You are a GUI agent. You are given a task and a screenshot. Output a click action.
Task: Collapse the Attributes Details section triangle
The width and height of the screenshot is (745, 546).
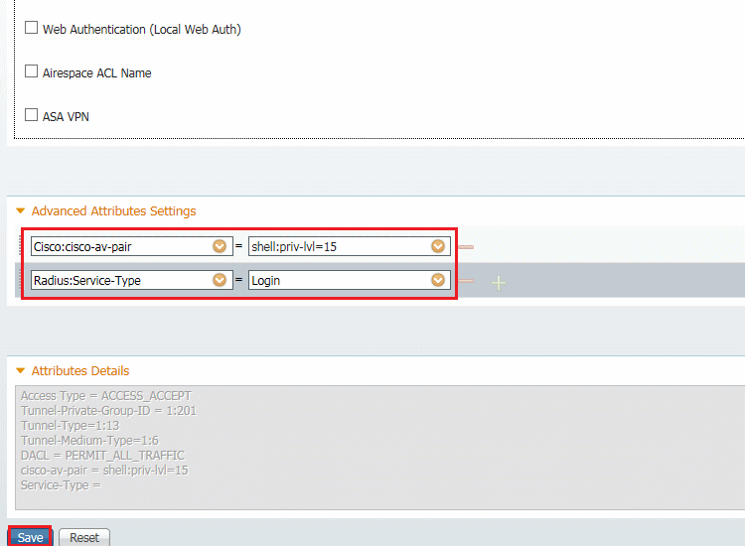(20, 370)
